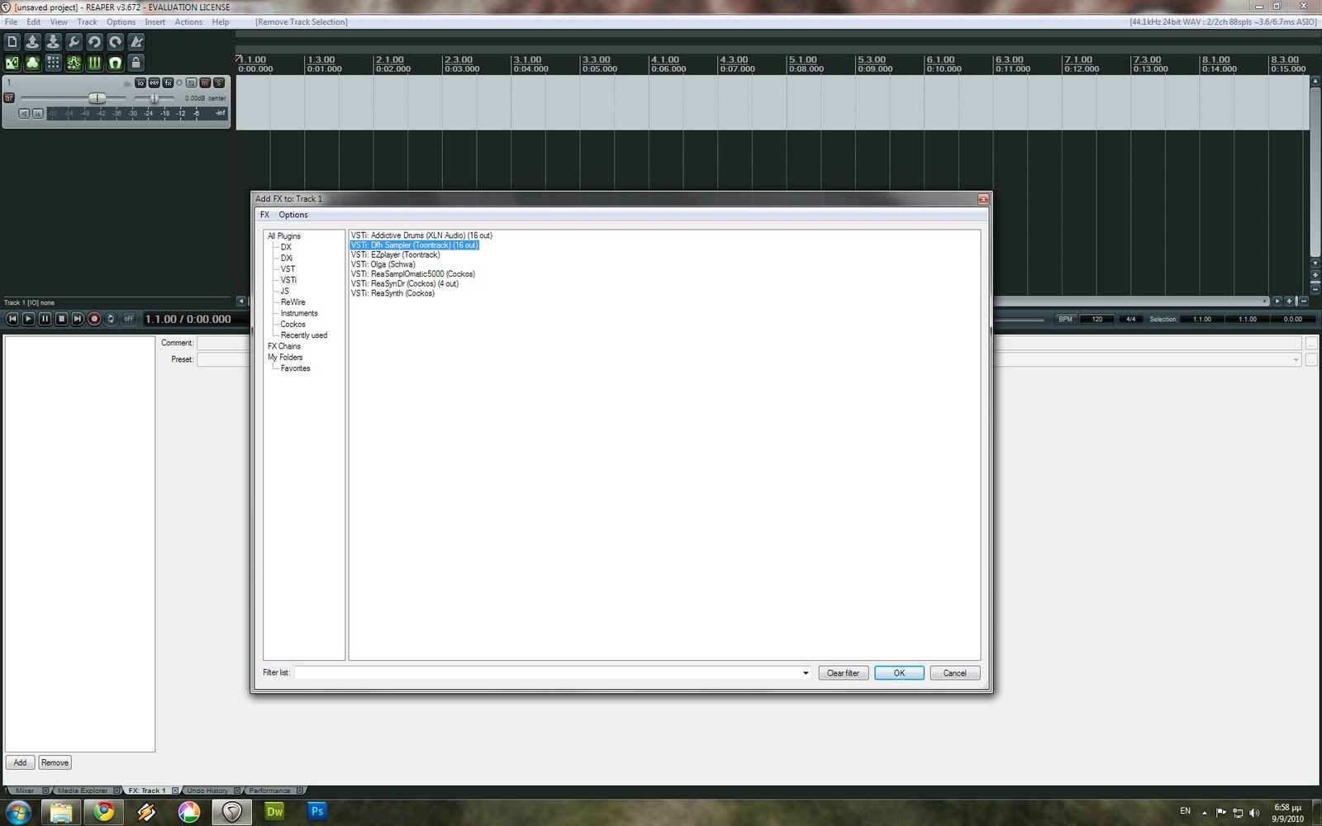
Task: Create a new project
Action: (12, 41)
